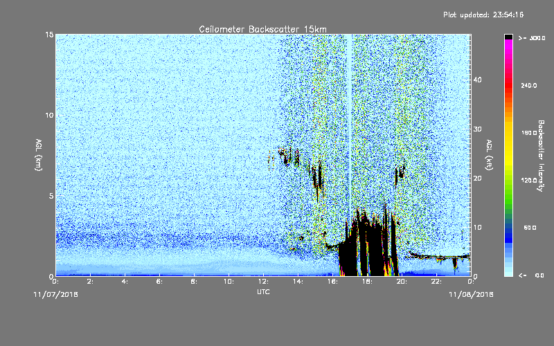Click the magenta band of the colorbar
Image resolution: width=554 pixels, height=346 pixels.
coord(508,44)
